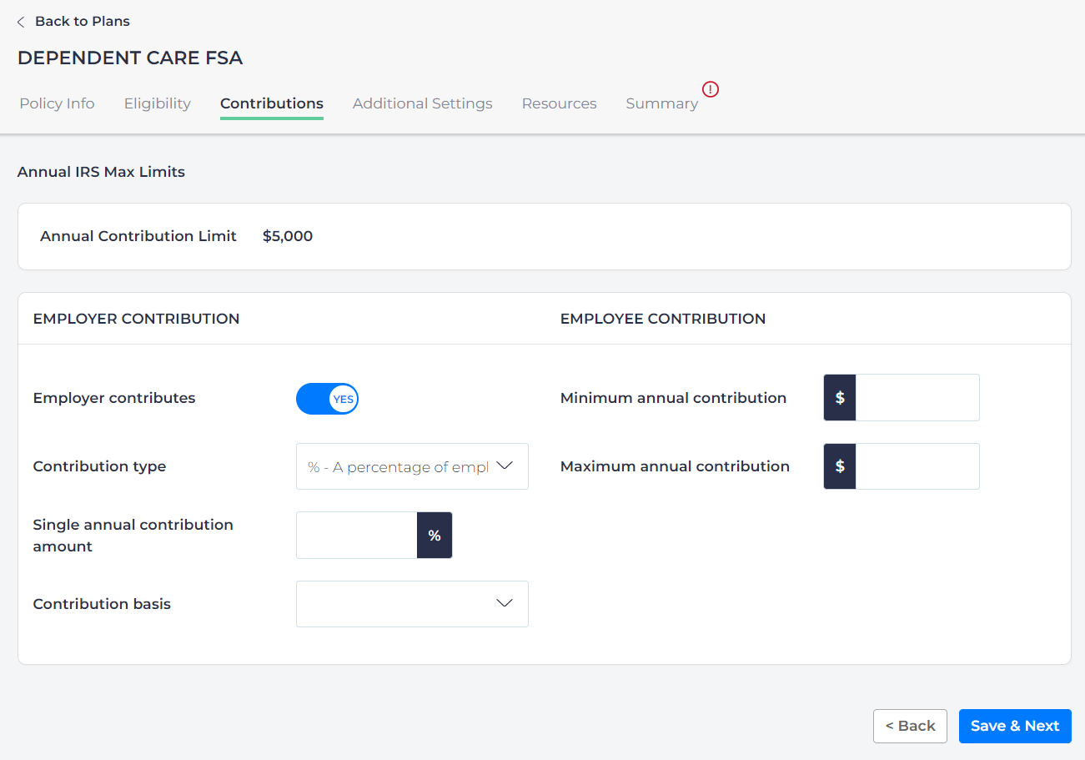Switch to the Policy Info tab
This screenshot has width=1085, height=760.
(57, 103)
